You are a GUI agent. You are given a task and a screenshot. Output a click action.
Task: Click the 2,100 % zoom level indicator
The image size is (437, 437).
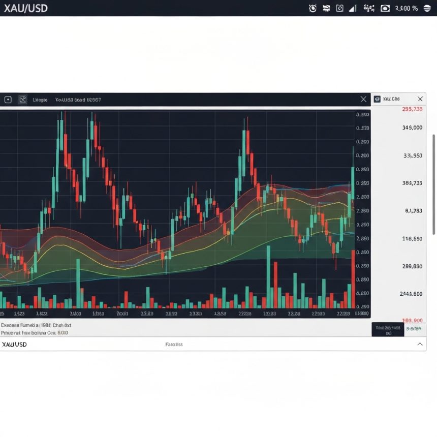pyautogui.click(x=406, y=8)
